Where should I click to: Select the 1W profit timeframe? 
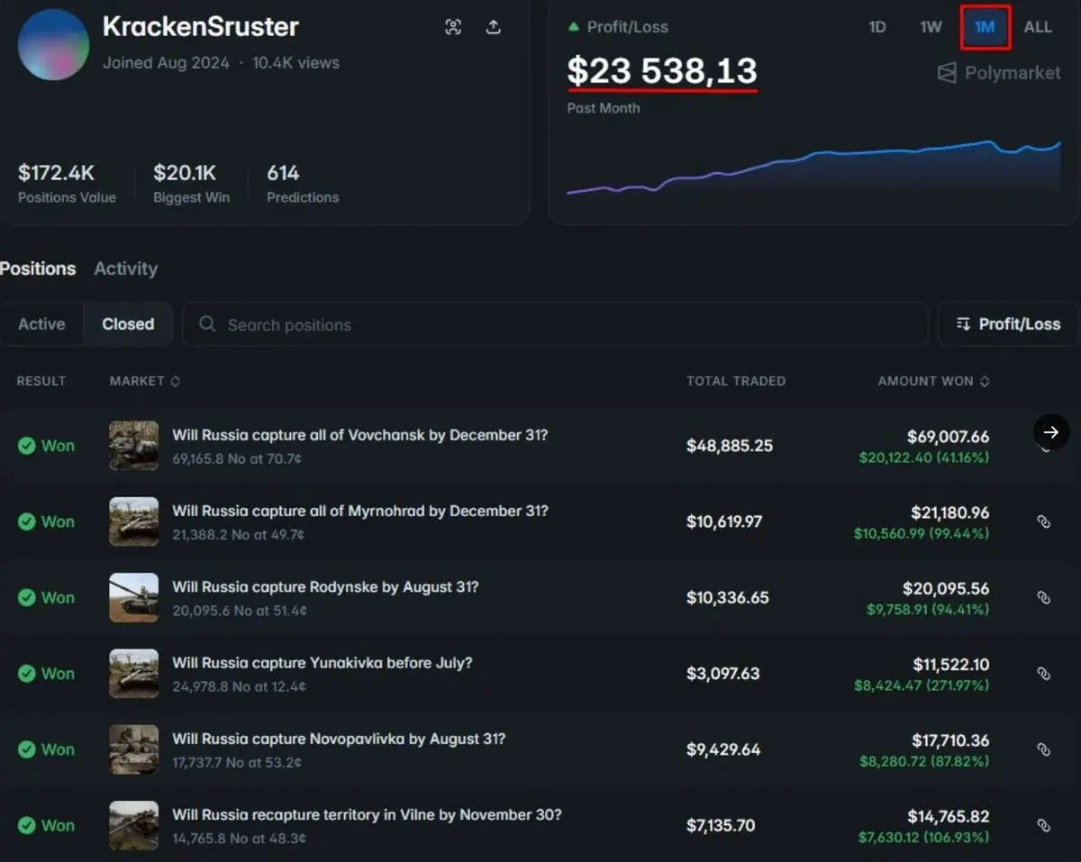931,27
